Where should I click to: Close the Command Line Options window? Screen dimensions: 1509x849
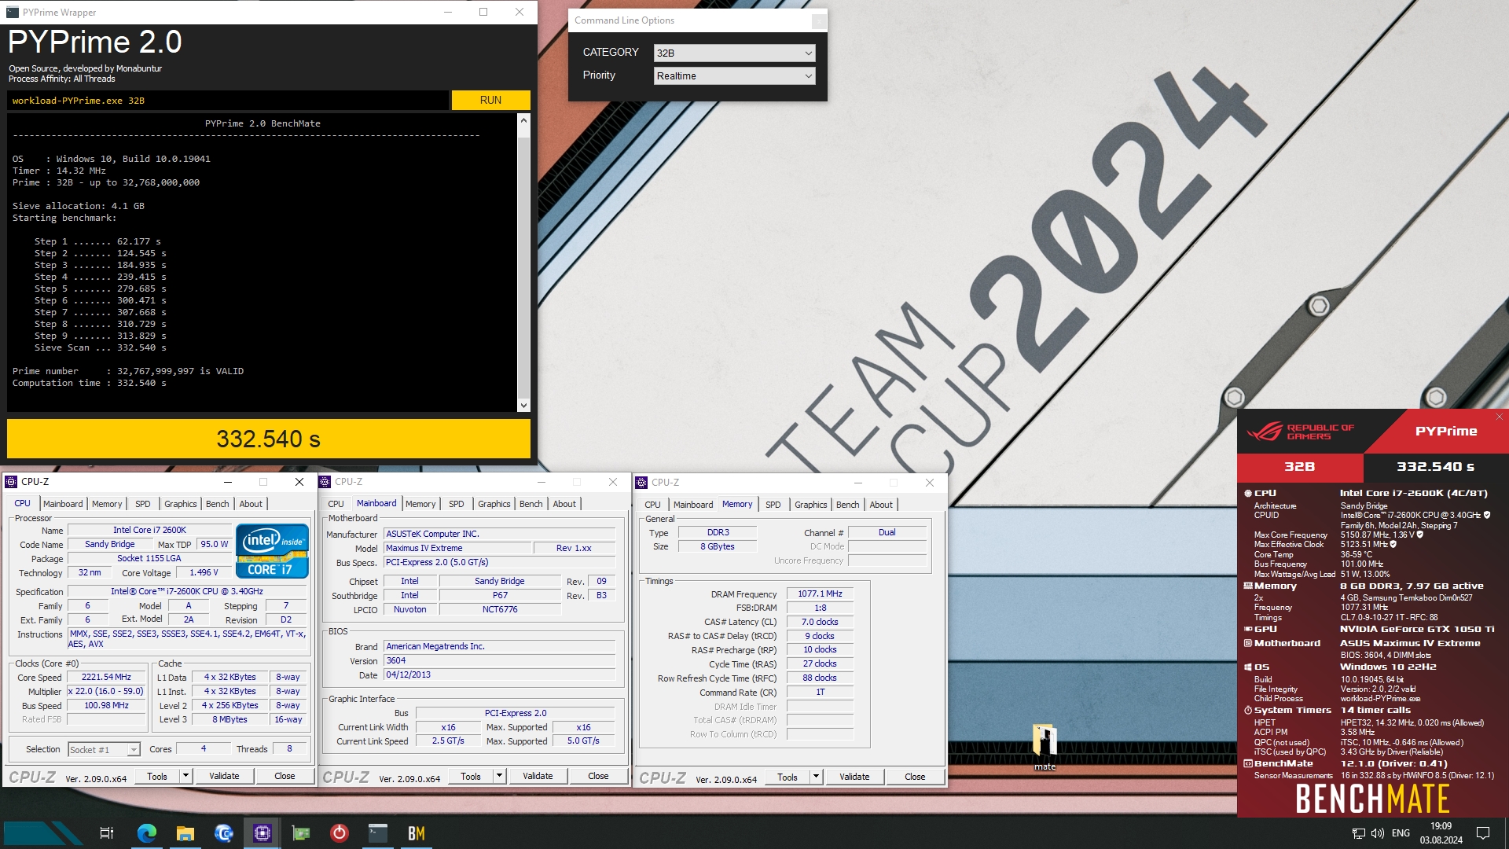(x=818, y=21)
